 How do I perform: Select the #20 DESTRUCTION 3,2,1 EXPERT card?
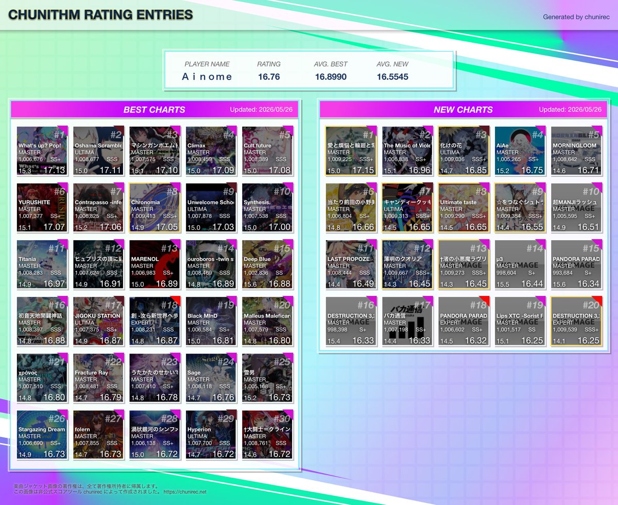tap(576, 321)
